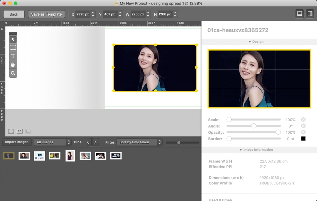317x201 pixels.
Task: Select the Text tool
Action: [13, 56]
